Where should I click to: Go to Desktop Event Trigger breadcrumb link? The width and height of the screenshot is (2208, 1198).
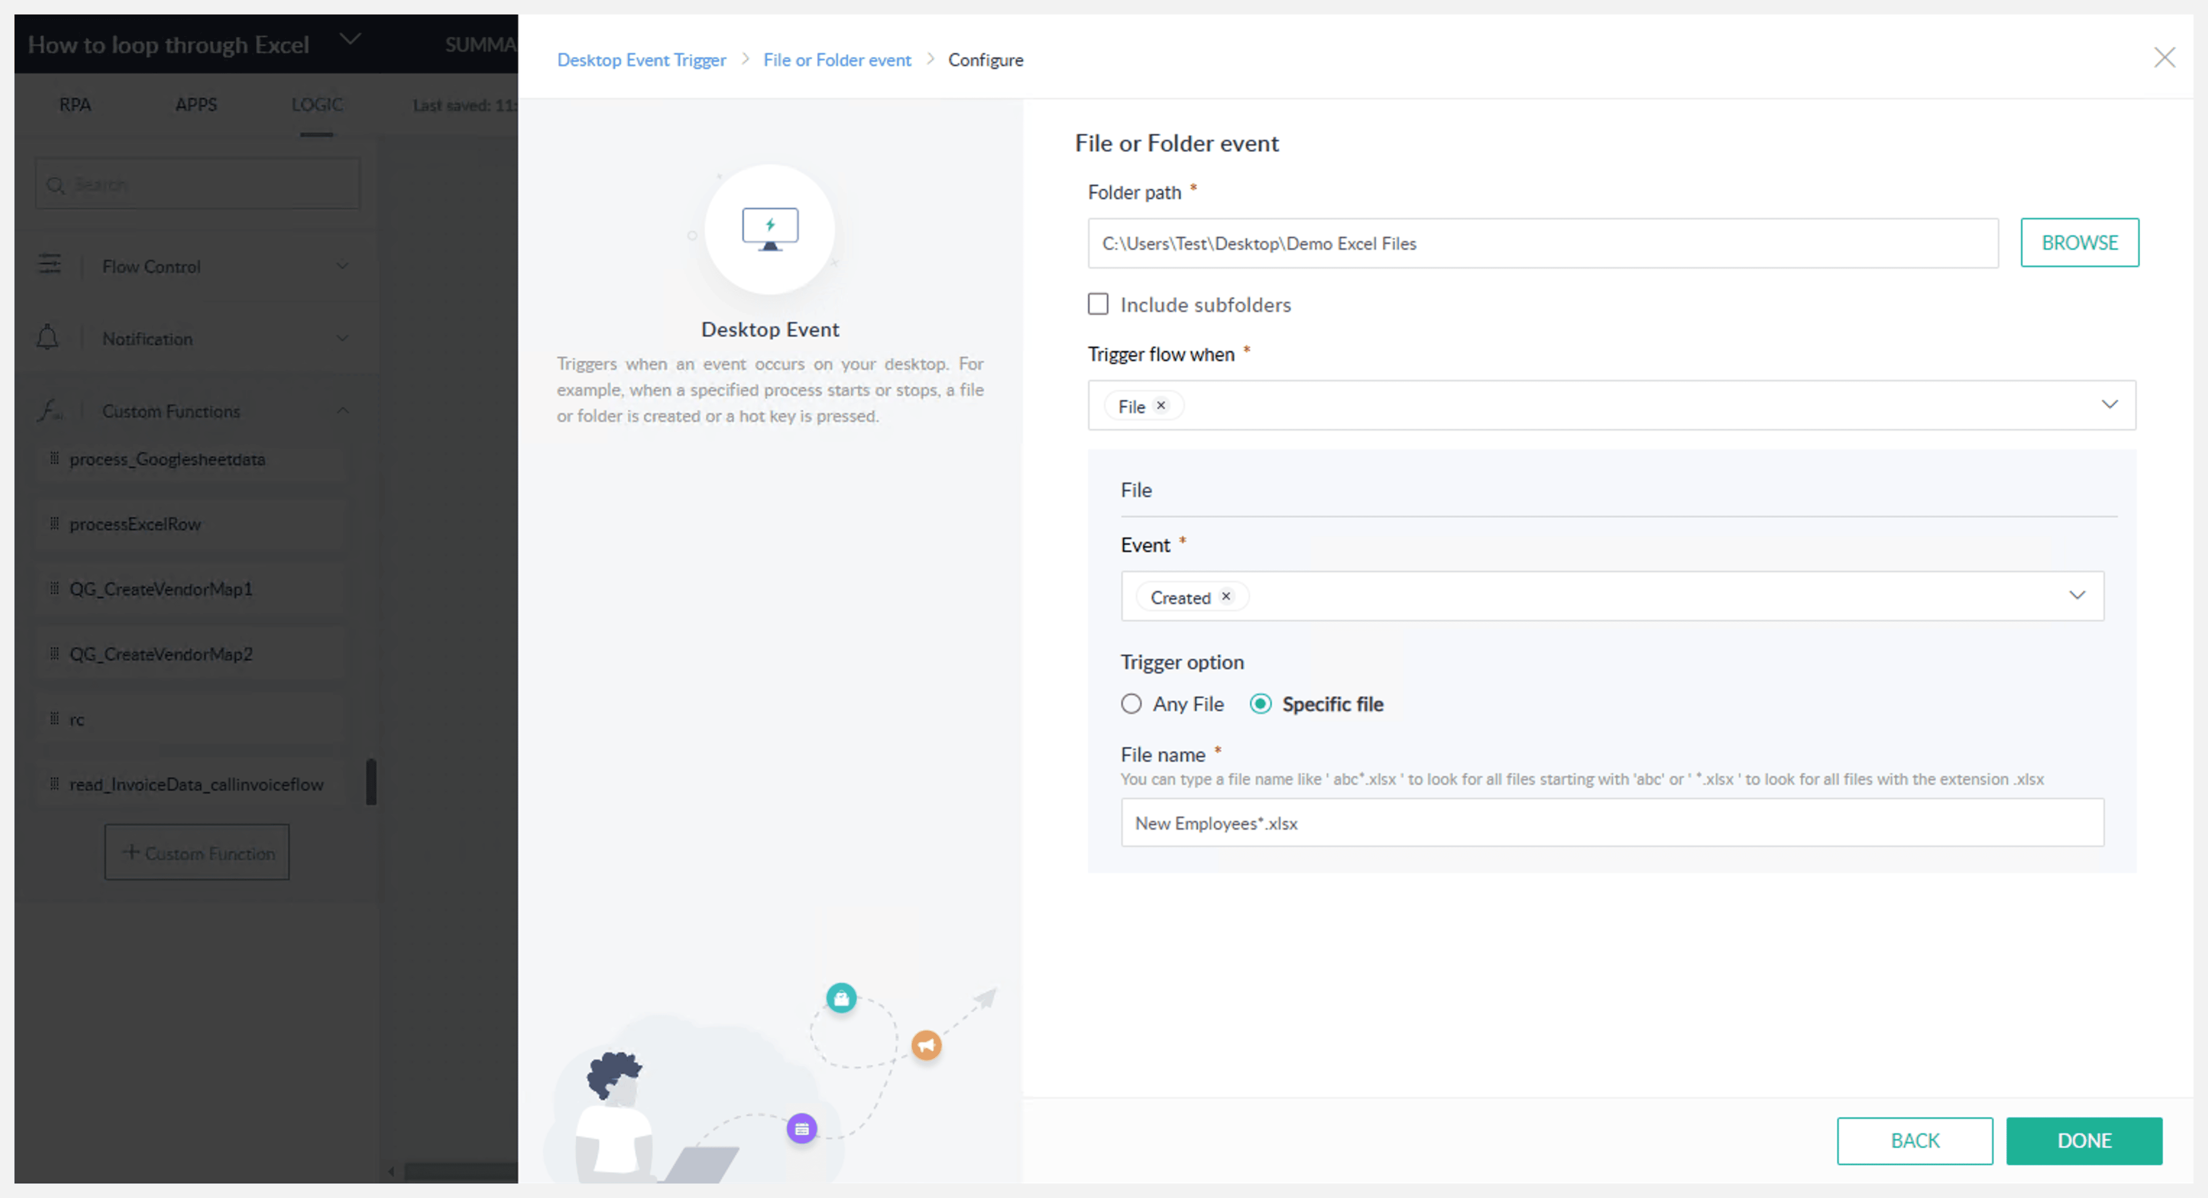[641, 60]
